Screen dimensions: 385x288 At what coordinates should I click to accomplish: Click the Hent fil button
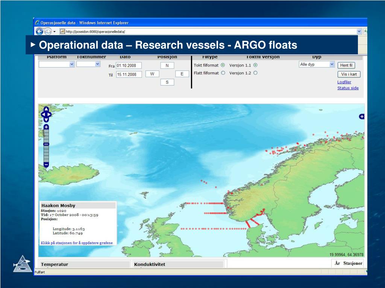[346, 65]
